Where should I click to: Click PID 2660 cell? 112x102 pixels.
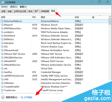tap(35, 54)
